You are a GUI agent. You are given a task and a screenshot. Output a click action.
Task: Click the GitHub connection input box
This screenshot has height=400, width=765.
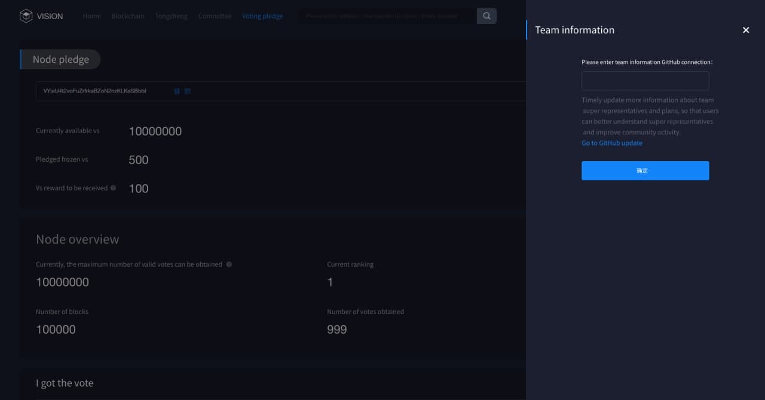click(645, 81)
